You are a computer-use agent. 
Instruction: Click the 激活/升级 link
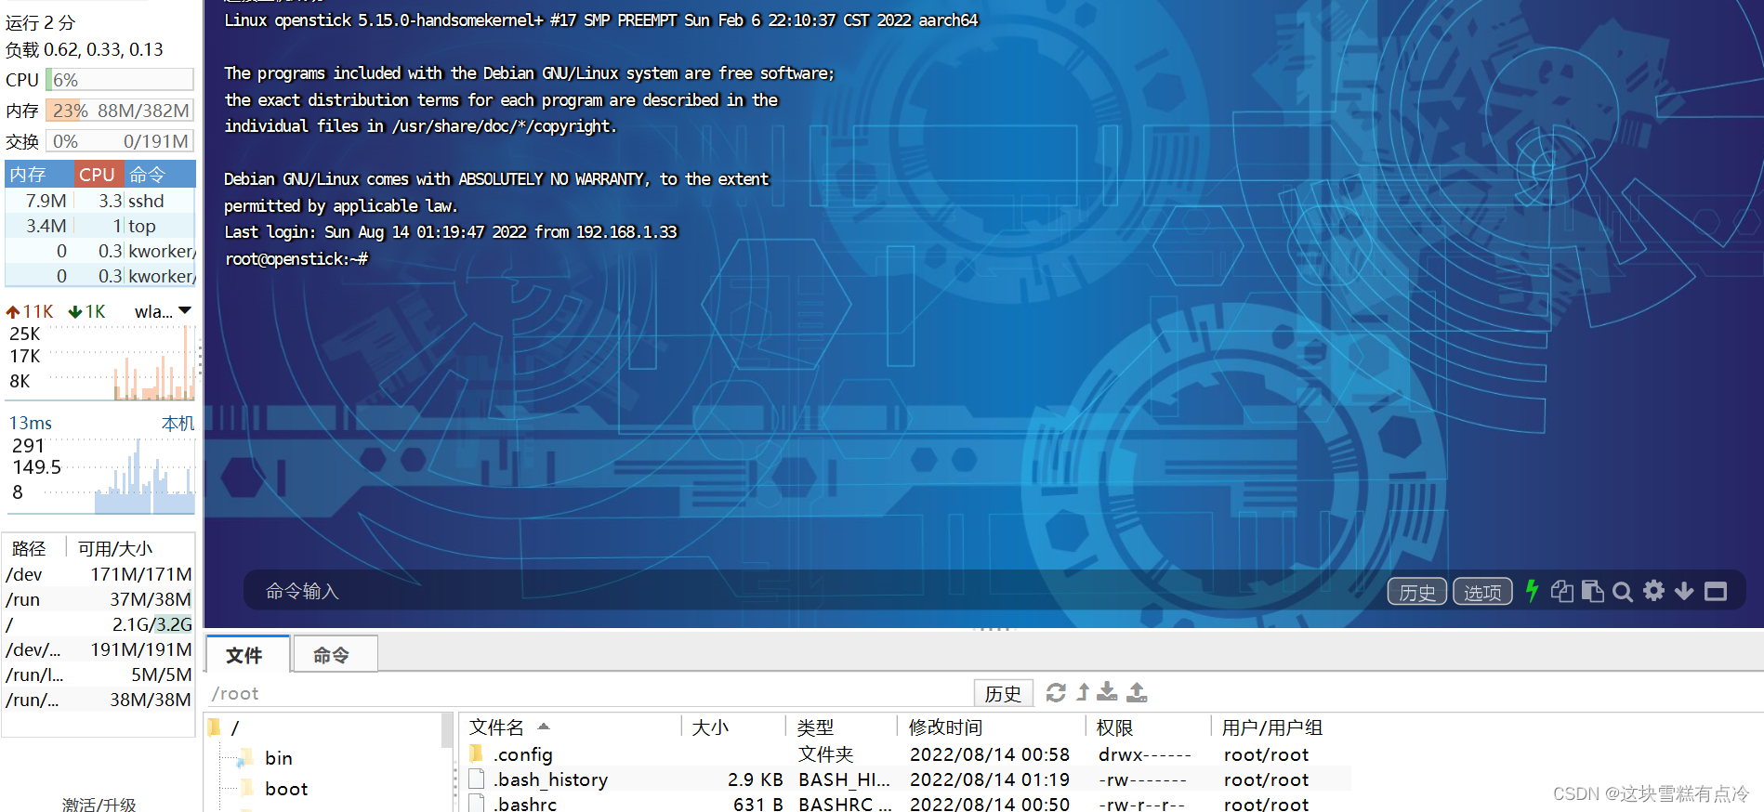coord(99,804)
